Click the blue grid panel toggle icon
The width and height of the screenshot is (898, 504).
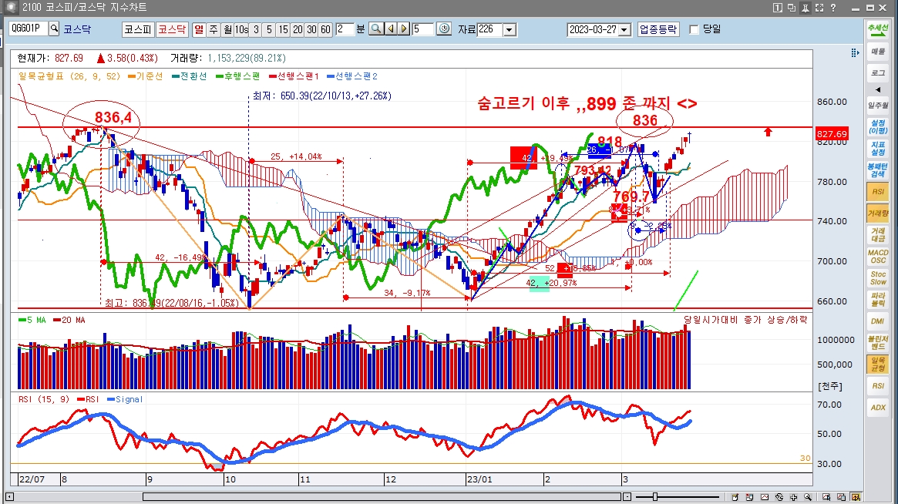[x=855, y=52]
